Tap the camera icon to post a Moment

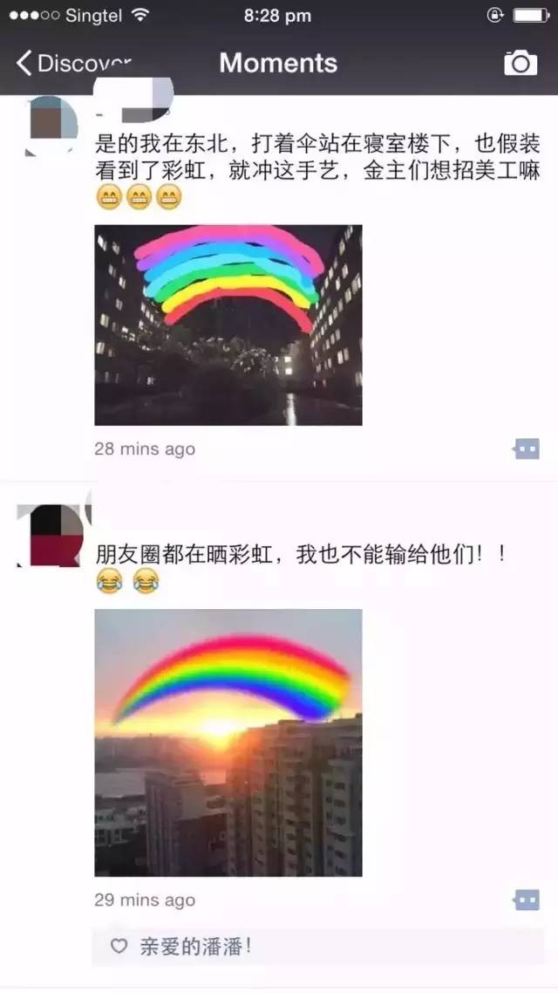tap(521, 63)
